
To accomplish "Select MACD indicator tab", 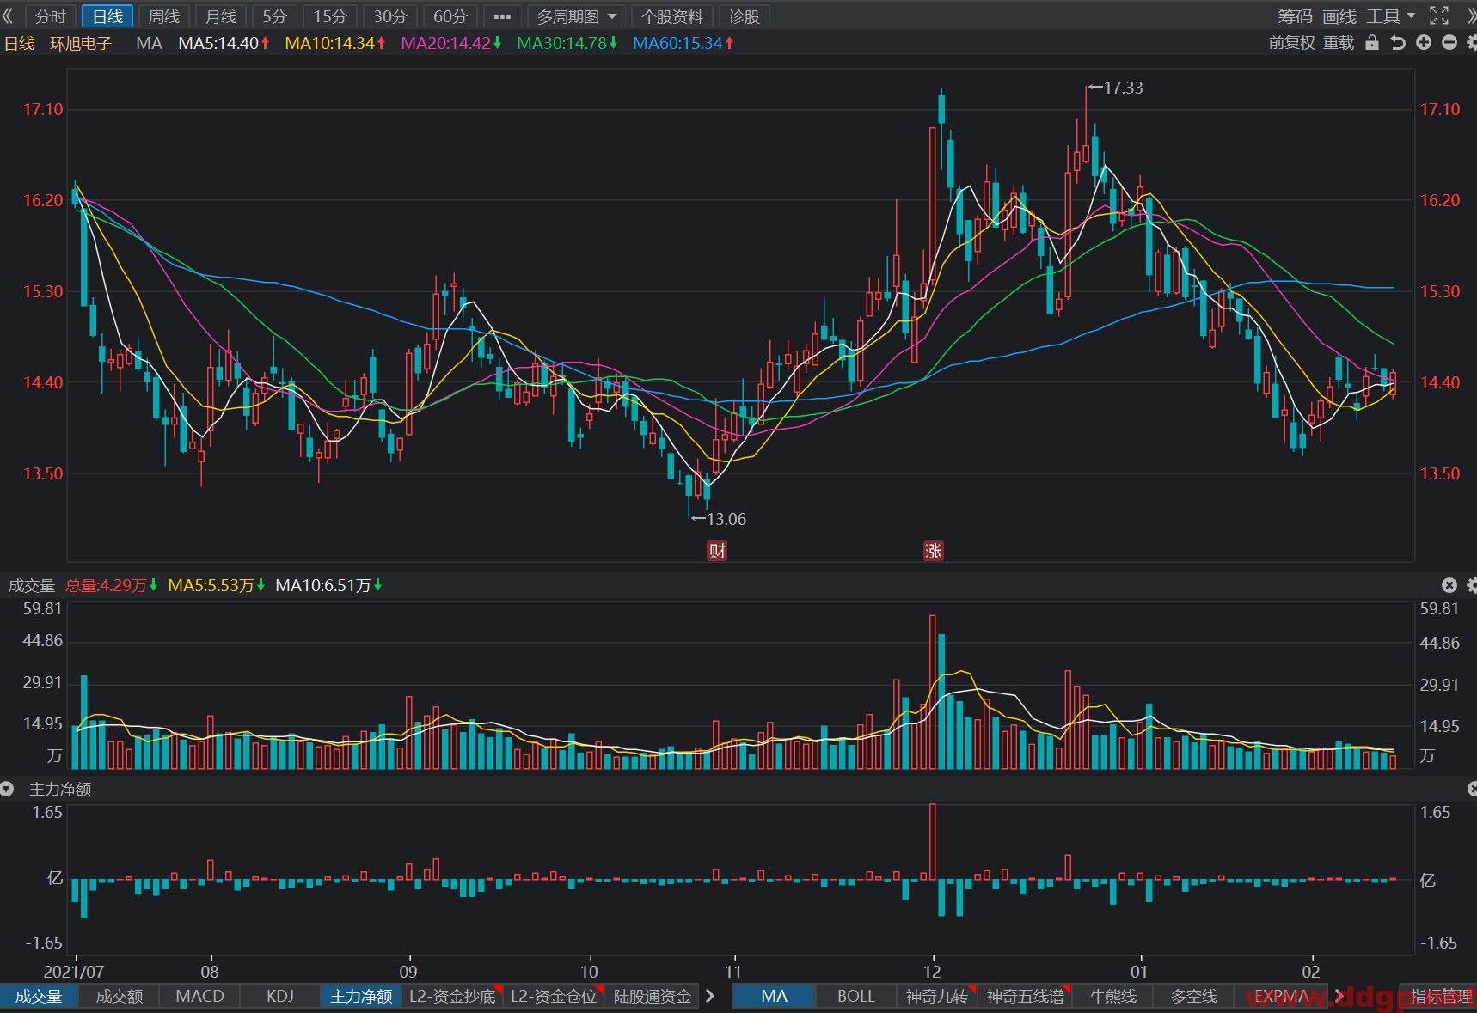I will tap(199, 996).
